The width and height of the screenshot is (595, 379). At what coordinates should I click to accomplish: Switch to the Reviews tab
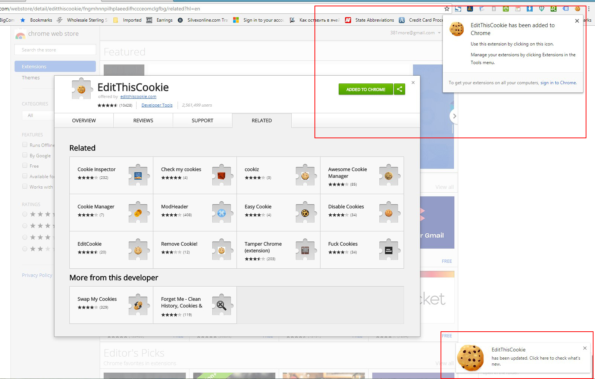(143, 120)
